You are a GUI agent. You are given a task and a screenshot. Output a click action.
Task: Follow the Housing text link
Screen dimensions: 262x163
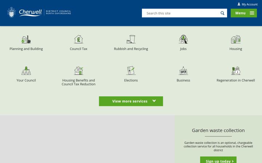click(x=235, y=49)
